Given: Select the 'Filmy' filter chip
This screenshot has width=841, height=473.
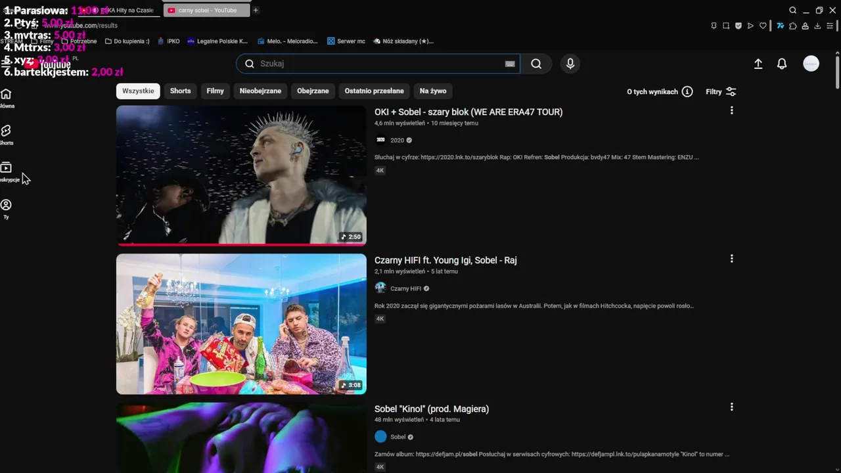Looking at the screenshot, I should point(216,91).
